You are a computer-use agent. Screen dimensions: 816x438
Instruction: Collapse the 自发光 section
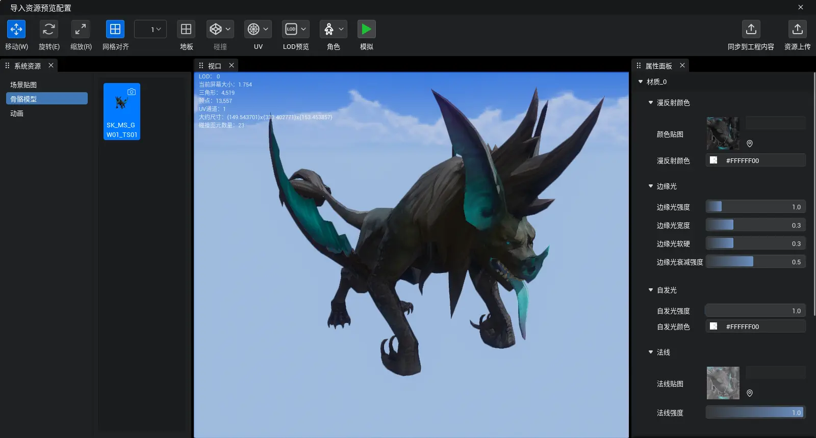click(x=651, y=290)
